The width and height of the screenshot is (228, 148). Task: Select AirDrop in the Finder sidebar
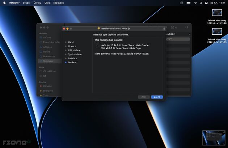(47, 37)
